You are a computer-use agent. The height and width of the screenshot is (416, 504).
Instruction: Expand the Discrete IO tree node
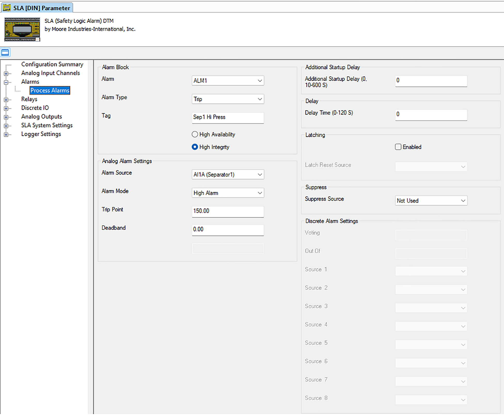click(x=6, y=108)
